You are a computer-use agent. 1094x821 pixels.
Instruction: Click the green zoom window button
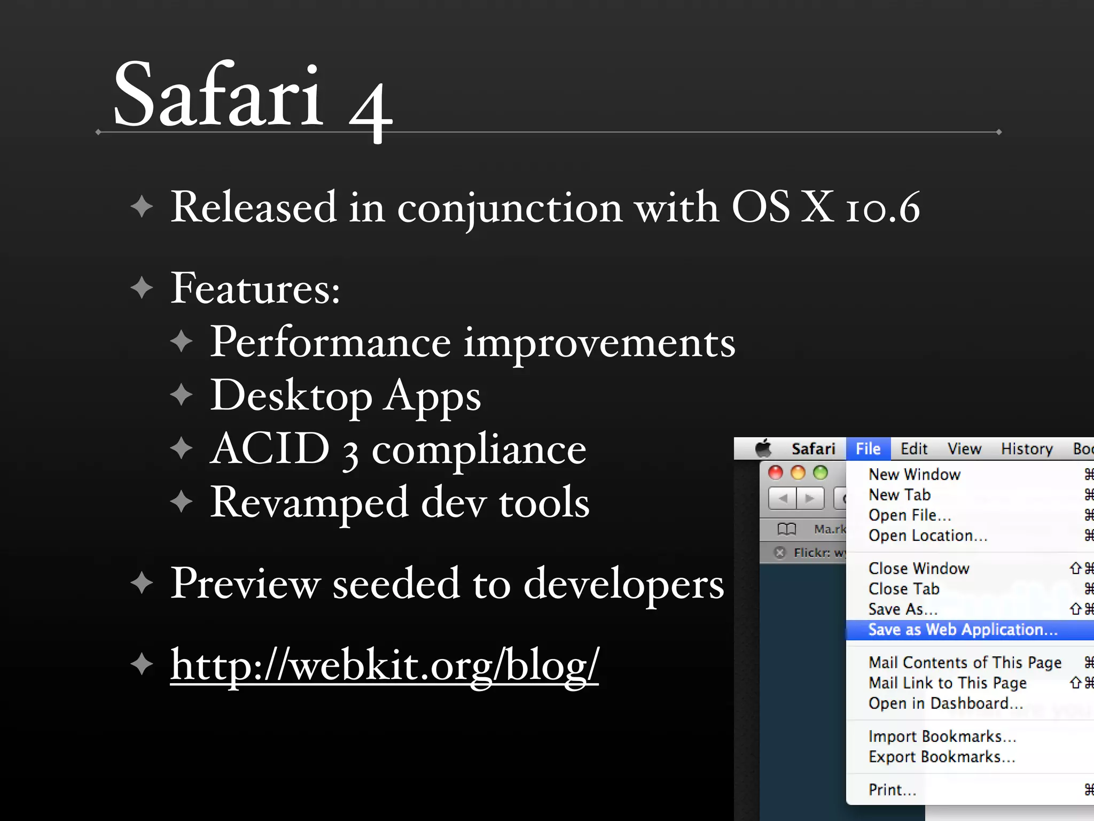tap(820, 473)
